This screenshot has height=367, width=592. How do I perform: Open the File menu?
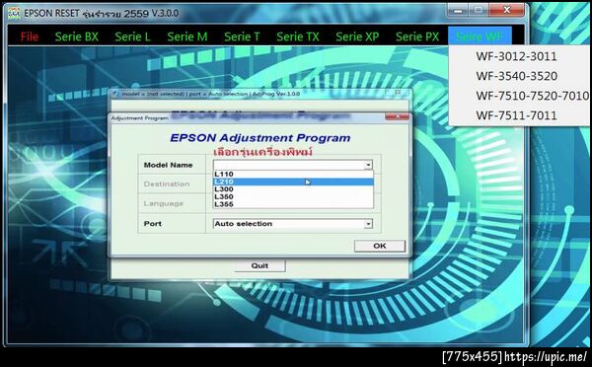click(x=29, y=37)
